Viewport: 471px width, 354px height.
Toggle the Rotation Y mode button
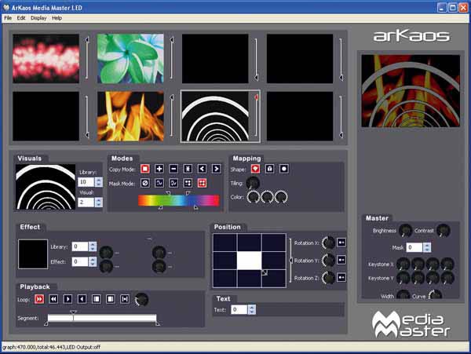tap(341, 260)
